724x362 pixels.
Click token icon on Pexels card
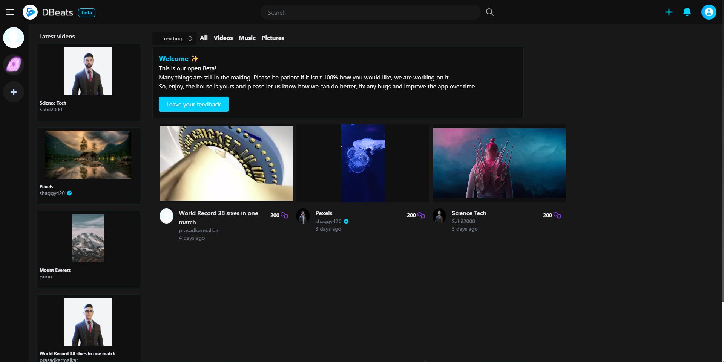point(421,215)
